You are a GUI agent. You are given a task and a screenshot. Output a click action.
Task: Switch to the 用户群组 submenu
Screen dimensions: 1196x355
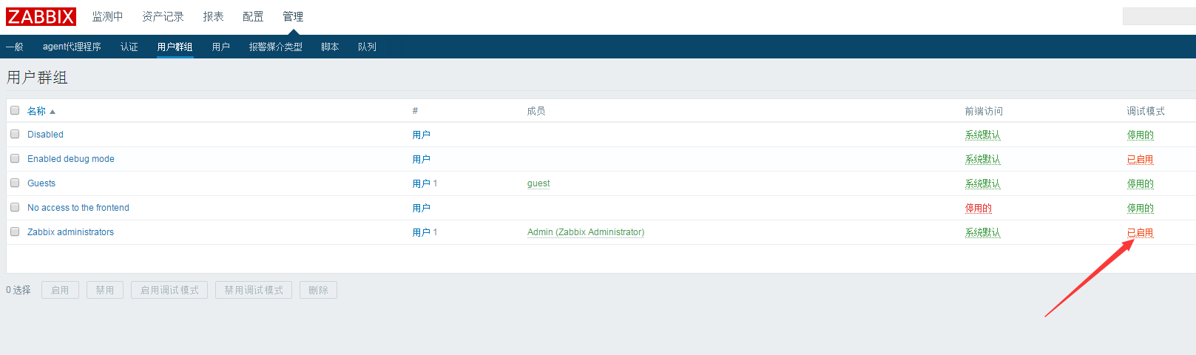tap(175, 47)
